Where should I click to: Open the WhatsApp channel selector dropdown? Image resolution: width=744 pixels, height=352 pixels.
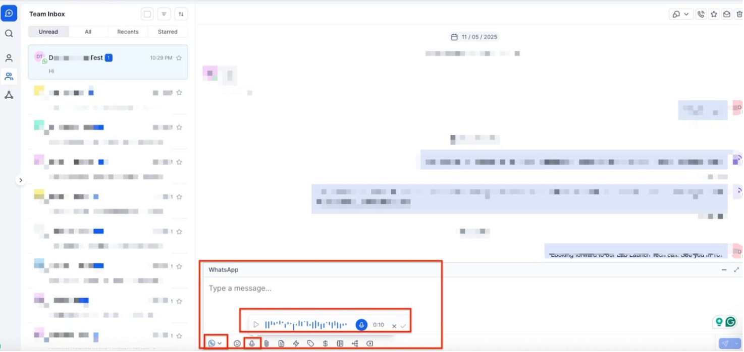[215, 343]
